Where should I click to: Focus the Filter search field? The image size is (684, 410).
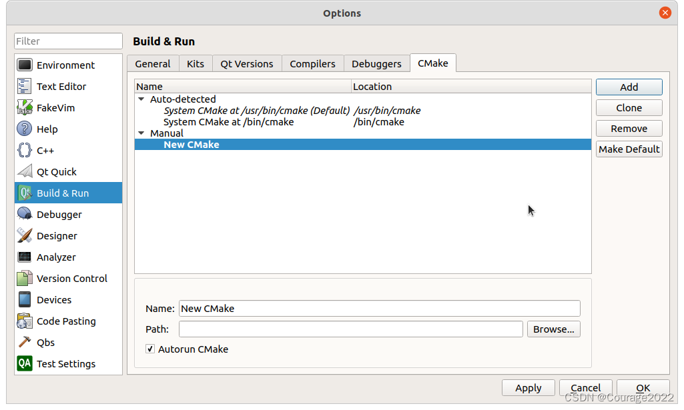pyautogui.click(x=68, y=41)
